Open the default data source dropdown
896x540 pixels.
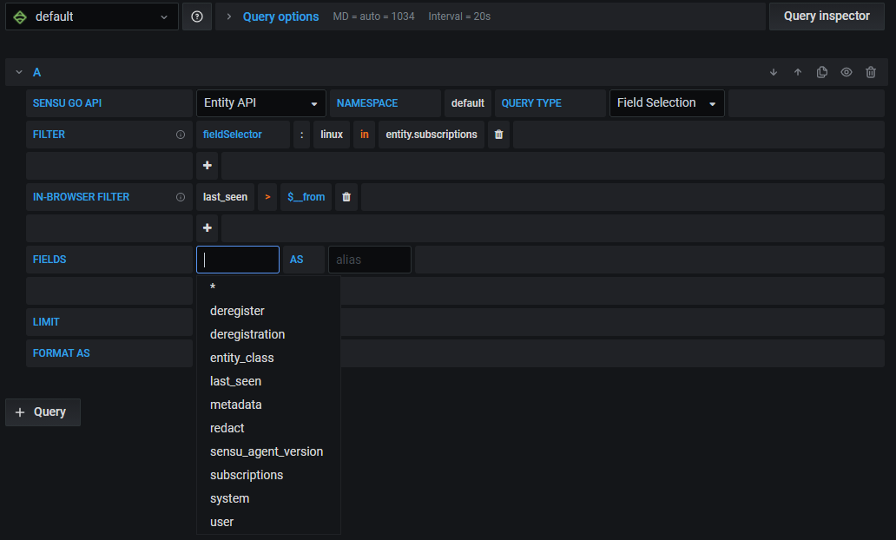[x=92, y=16]
